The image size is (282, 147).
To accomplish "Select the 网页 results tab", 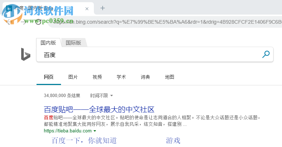I will pos(49,77).
